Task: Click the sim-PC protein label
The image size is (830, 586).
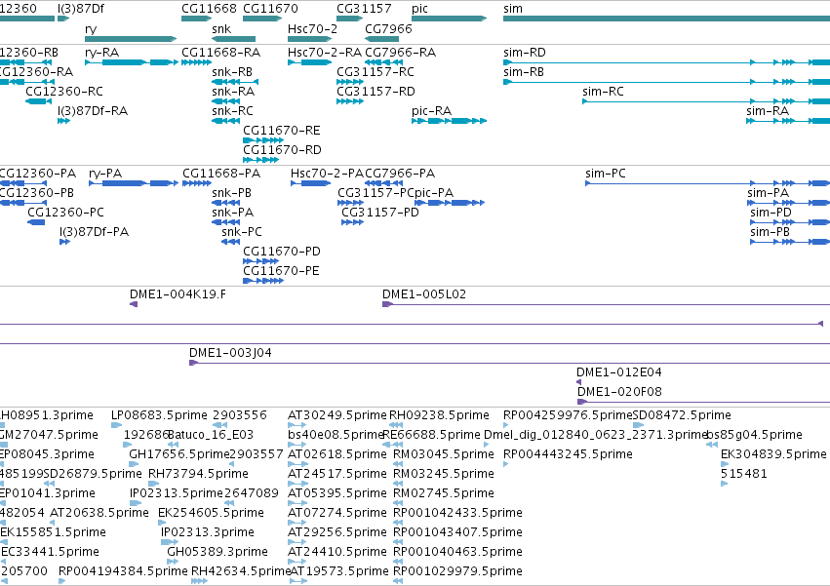Action: click(606, 174)
